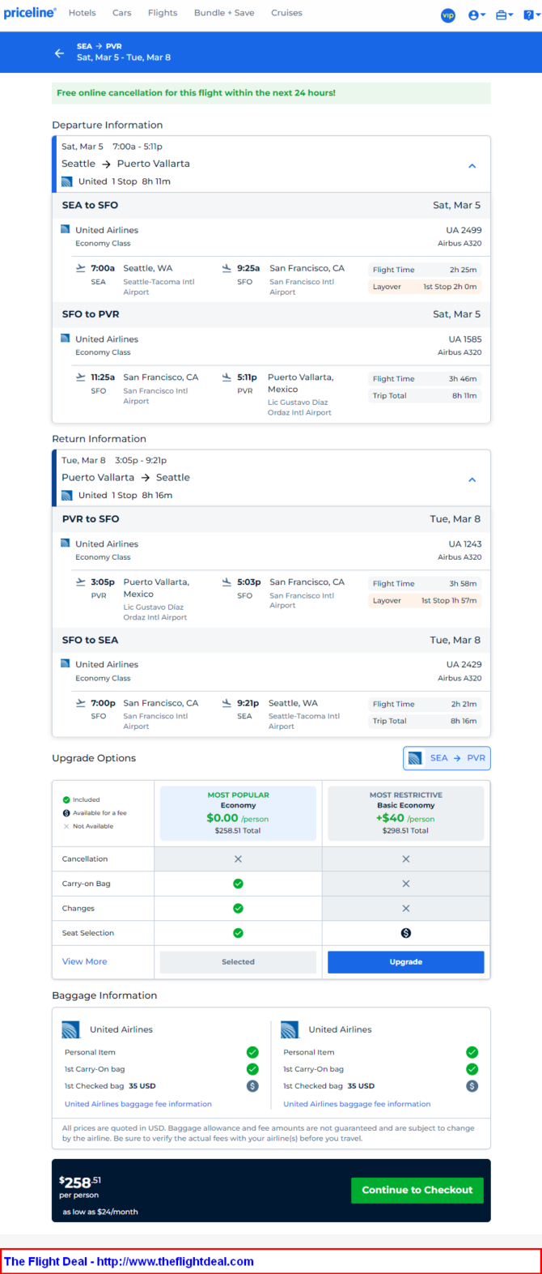Click United logo beside 'United 1 Stop 8h 16m'
Image resolution: width=542 pixels, height=1274 pixels.
[x=67, y=495]
